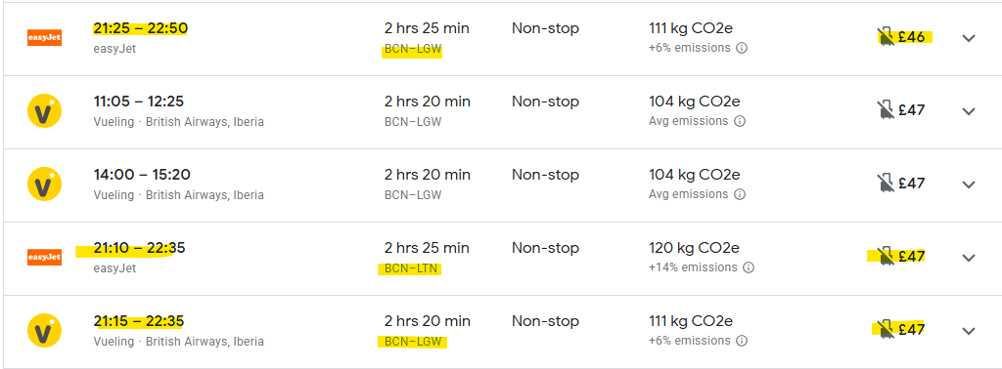The width and height of the screenshot is (1002, 369).
Task: Open emissions info icon beside +6% on easyJet flight
Action: click(x=742, y=48)
